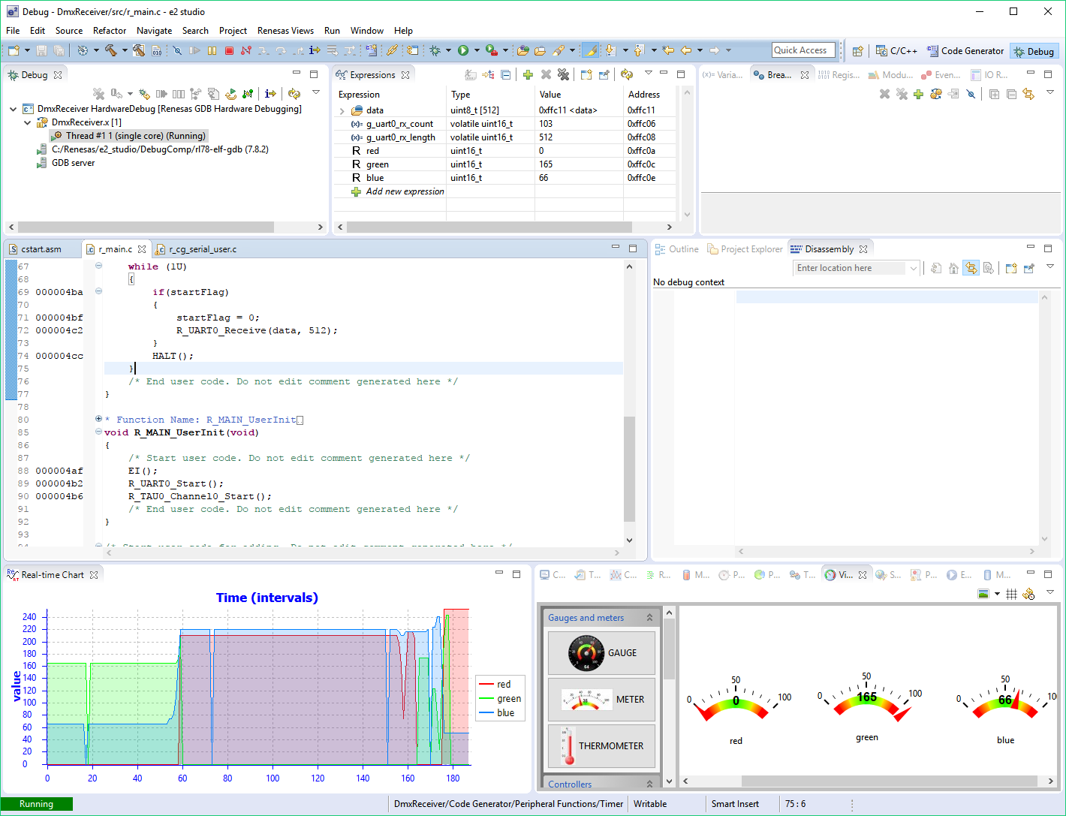
Task: Toggle Instruction Stepping Mode in the Debug view
Action: click(x=270, y=94)
